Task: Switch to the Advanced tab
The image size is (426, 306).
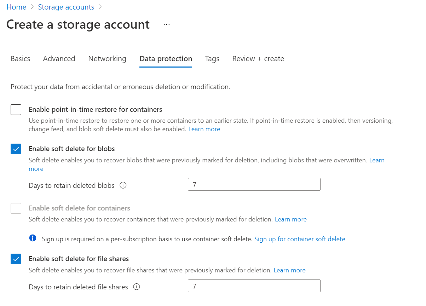Action: [x=59, y=59]
